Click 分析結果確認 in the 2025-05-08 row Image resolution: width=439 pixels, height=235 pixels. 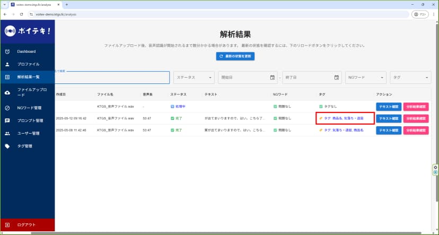(416, 130)
